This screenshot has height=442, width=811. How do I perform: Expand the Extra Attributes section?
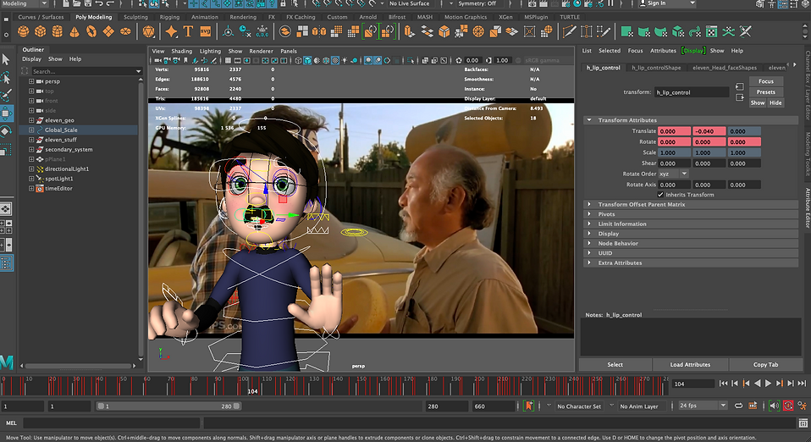tap(589, 263)
